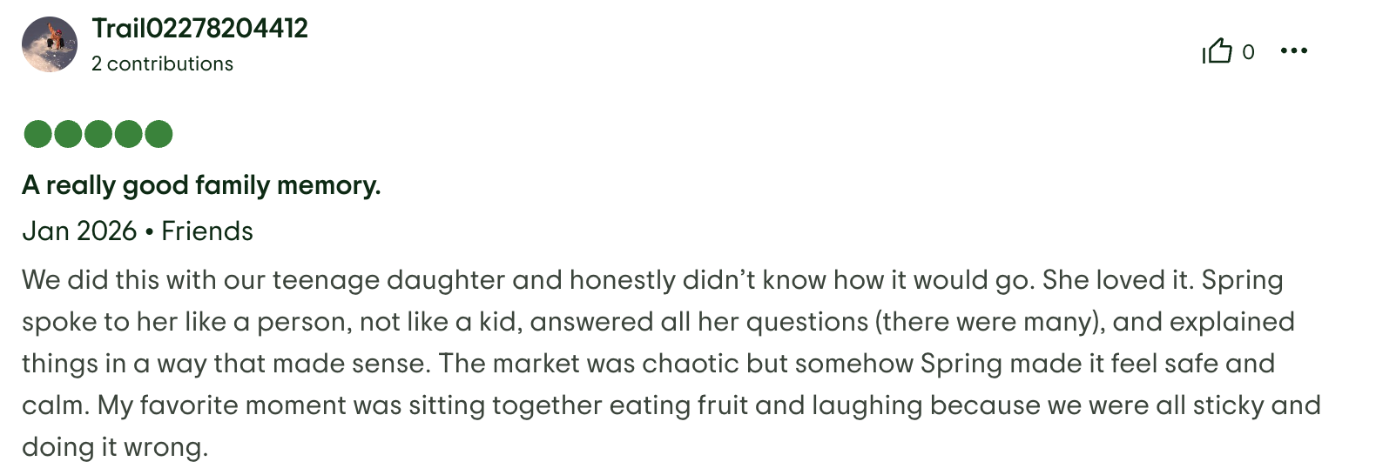Click the "Friends" trip type label
Screen dimensions: 1376x475
207,231
